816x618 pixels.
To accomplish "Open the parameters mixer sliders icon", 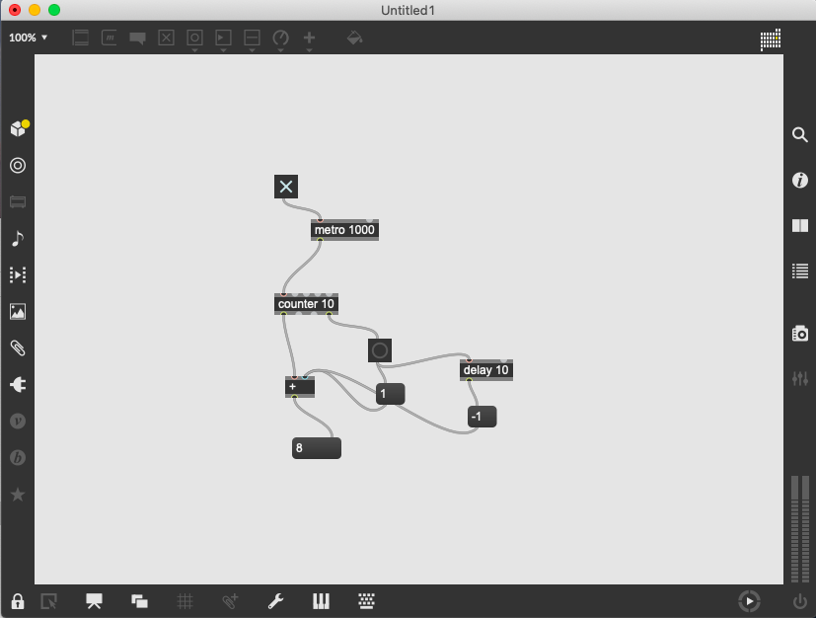I will 800,378.
